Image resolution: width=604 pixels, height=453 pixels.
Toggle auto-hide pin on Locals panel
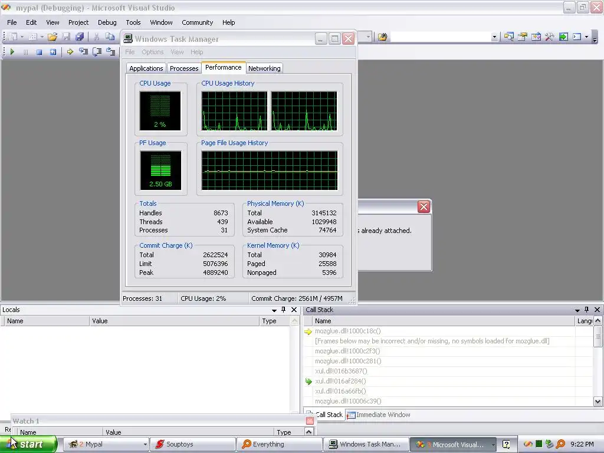coord(284,310)
